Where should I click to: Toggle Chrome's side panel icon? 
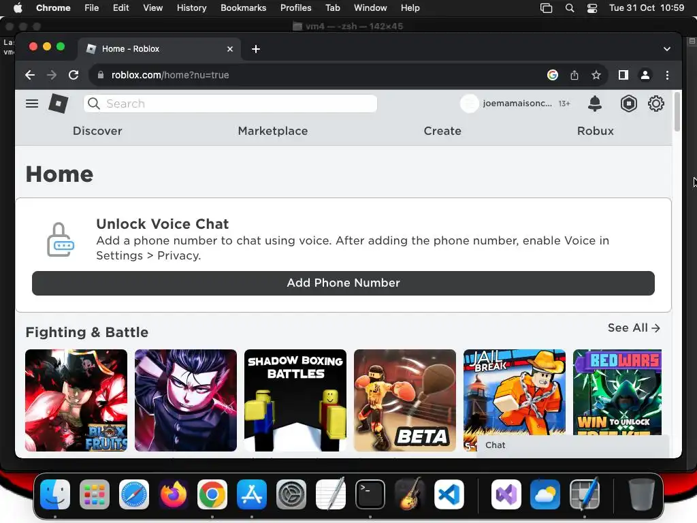pos(623,75)
